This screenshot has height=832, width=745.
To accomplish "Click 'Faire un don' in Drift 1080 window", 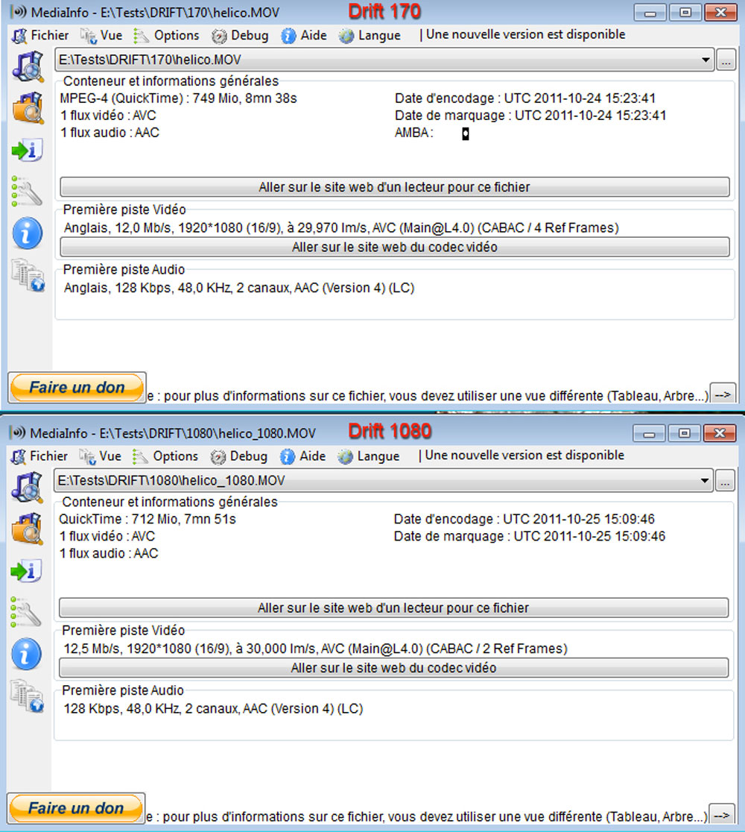I will [76, 808].
